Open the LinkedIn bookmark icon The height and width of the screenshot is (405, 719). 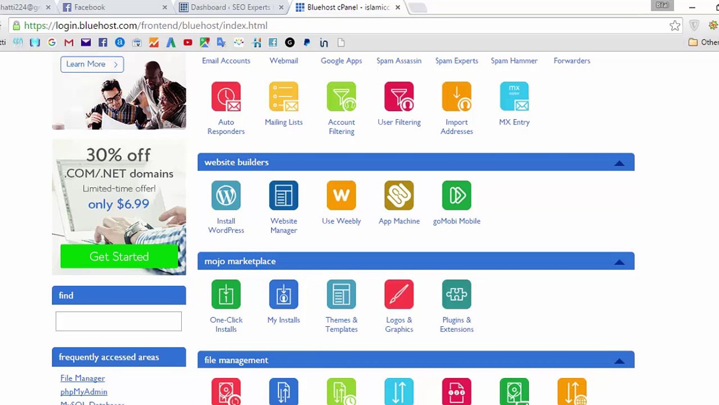[323, 42]
